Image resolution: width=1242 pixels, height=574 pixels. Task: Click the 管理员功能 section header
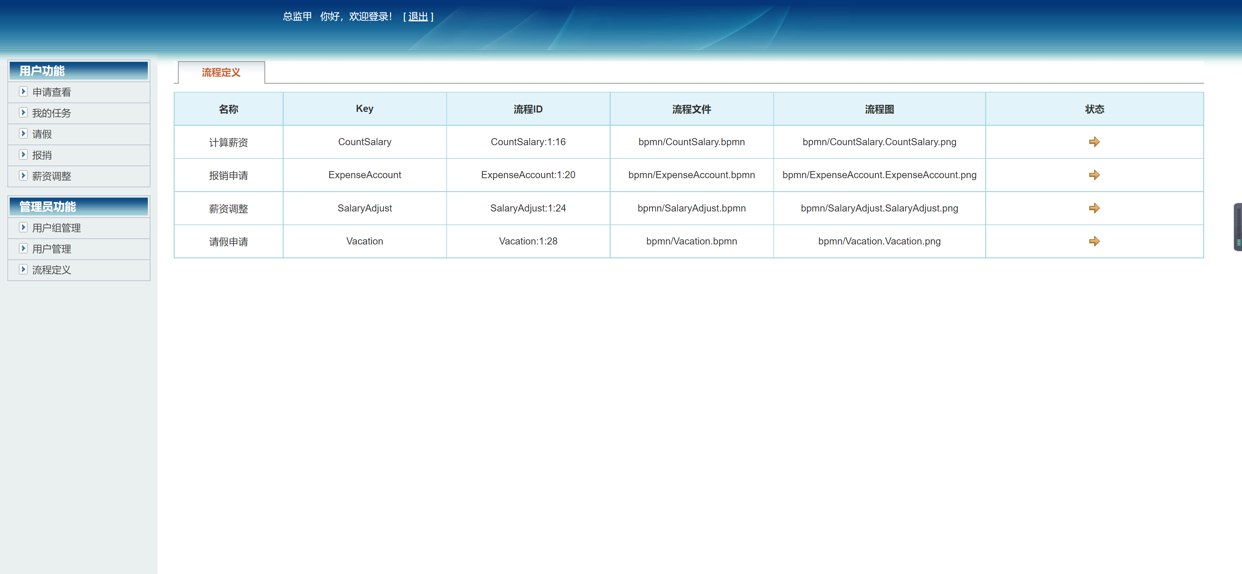point(48,206)
